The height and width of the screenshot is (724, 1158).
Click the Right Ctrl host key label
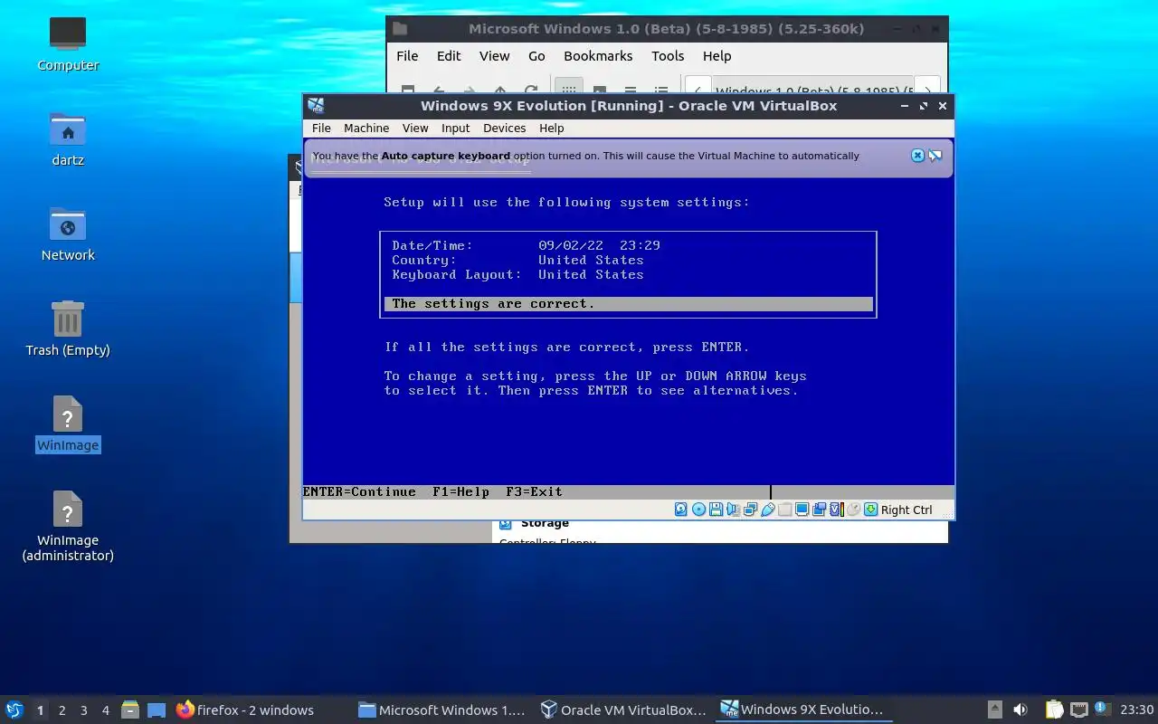[906, 510]
